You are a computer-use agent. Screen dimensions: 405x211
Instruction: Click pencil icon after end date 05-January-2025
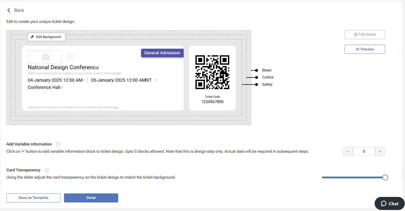[x=156, y=80]
